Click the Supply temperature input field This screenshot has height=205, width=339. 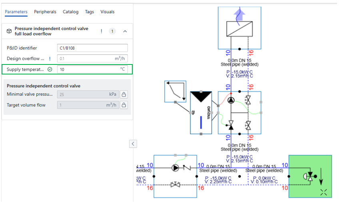88,69
